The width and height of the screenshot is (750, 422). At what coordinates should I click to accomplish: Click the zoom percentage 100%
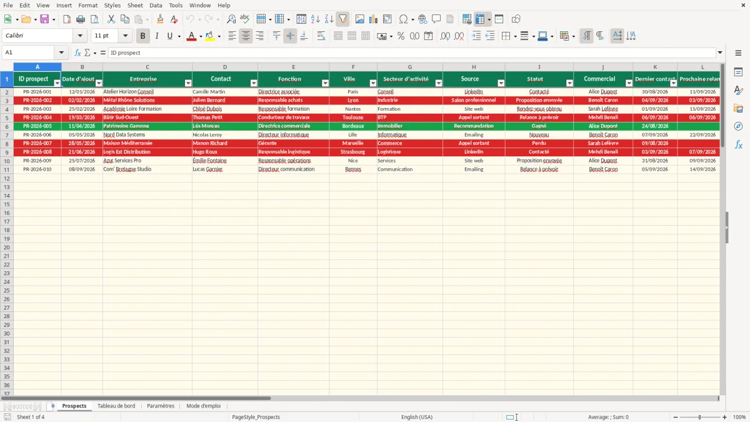[x=739, y=417]
